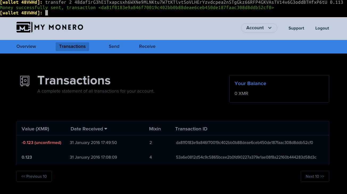
Task: Switch to the Receive tab
Action: (147, 46)
